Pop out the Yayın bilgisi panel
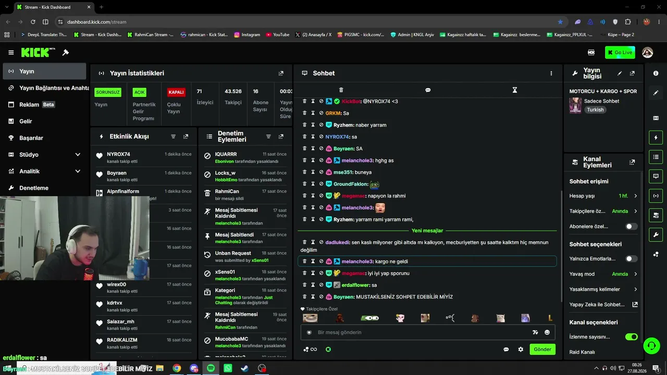 (632, 73)
